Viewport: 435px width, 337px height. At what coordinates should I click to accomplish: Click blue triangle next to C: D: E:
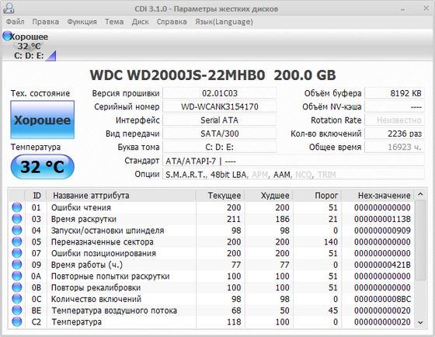coord(51,56)
